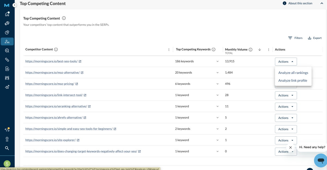Click info icon next to Monthly Volume
The height and width of the screenshot is (170, 327).
click(250, 50)
